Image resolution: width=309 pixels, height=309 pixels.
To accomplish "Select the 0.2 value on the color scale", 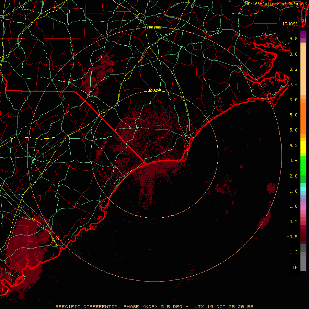I will [x=294, y=222].
